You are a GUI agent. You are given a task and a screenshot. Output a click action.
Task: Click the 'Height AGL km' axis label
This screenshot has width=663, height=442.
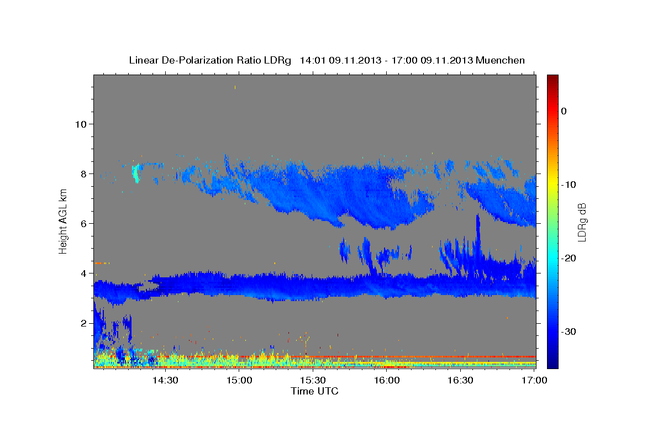(64, 222)
